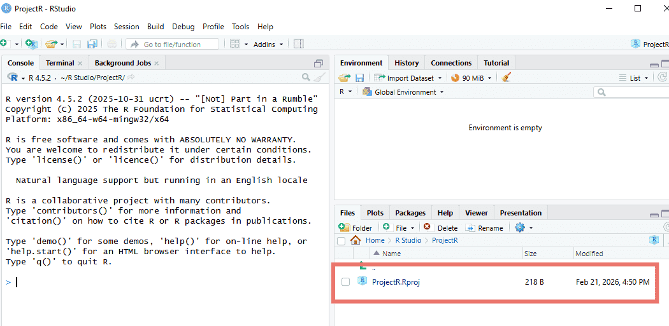Click the Save workspace disk icon in Environment
This screenshot has width=669, height=326.
pos(360,78)
